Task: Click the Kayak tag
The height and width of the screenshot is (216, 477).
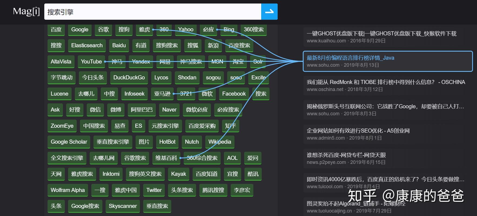Action: 179,174
